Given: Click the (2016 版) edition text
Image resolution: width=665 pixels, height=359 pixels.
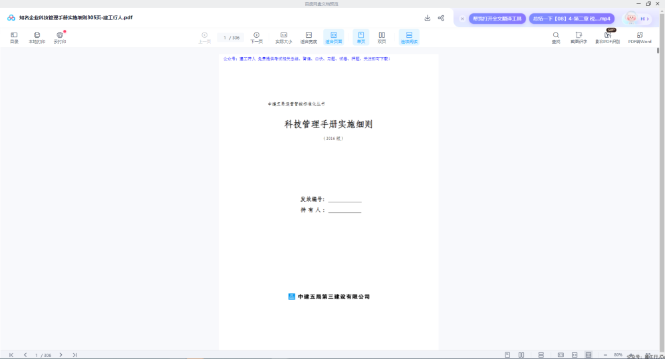Looking at the screenshot, I should (x=333, y=139).
